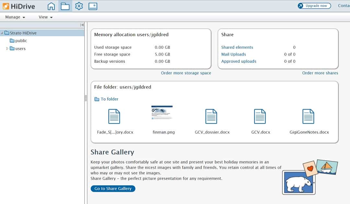Image resolution: width=350 pixels, height=204 pixels.
Task: Click the HiDrive logo icon
Action: click(x=6, y=6)
